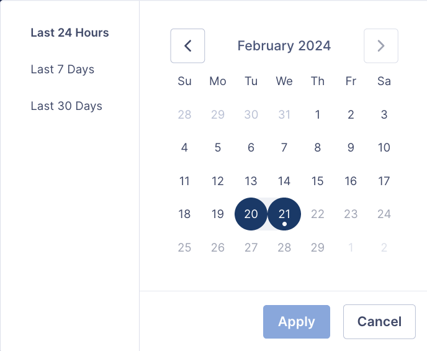Select February 10 in the grid
This screenshot has width=427, height=351.
(x=384, y=148)
